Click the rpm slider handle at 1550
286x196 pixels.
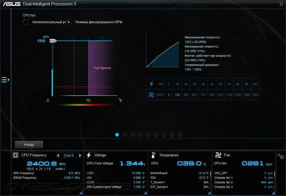click(53, 41)
